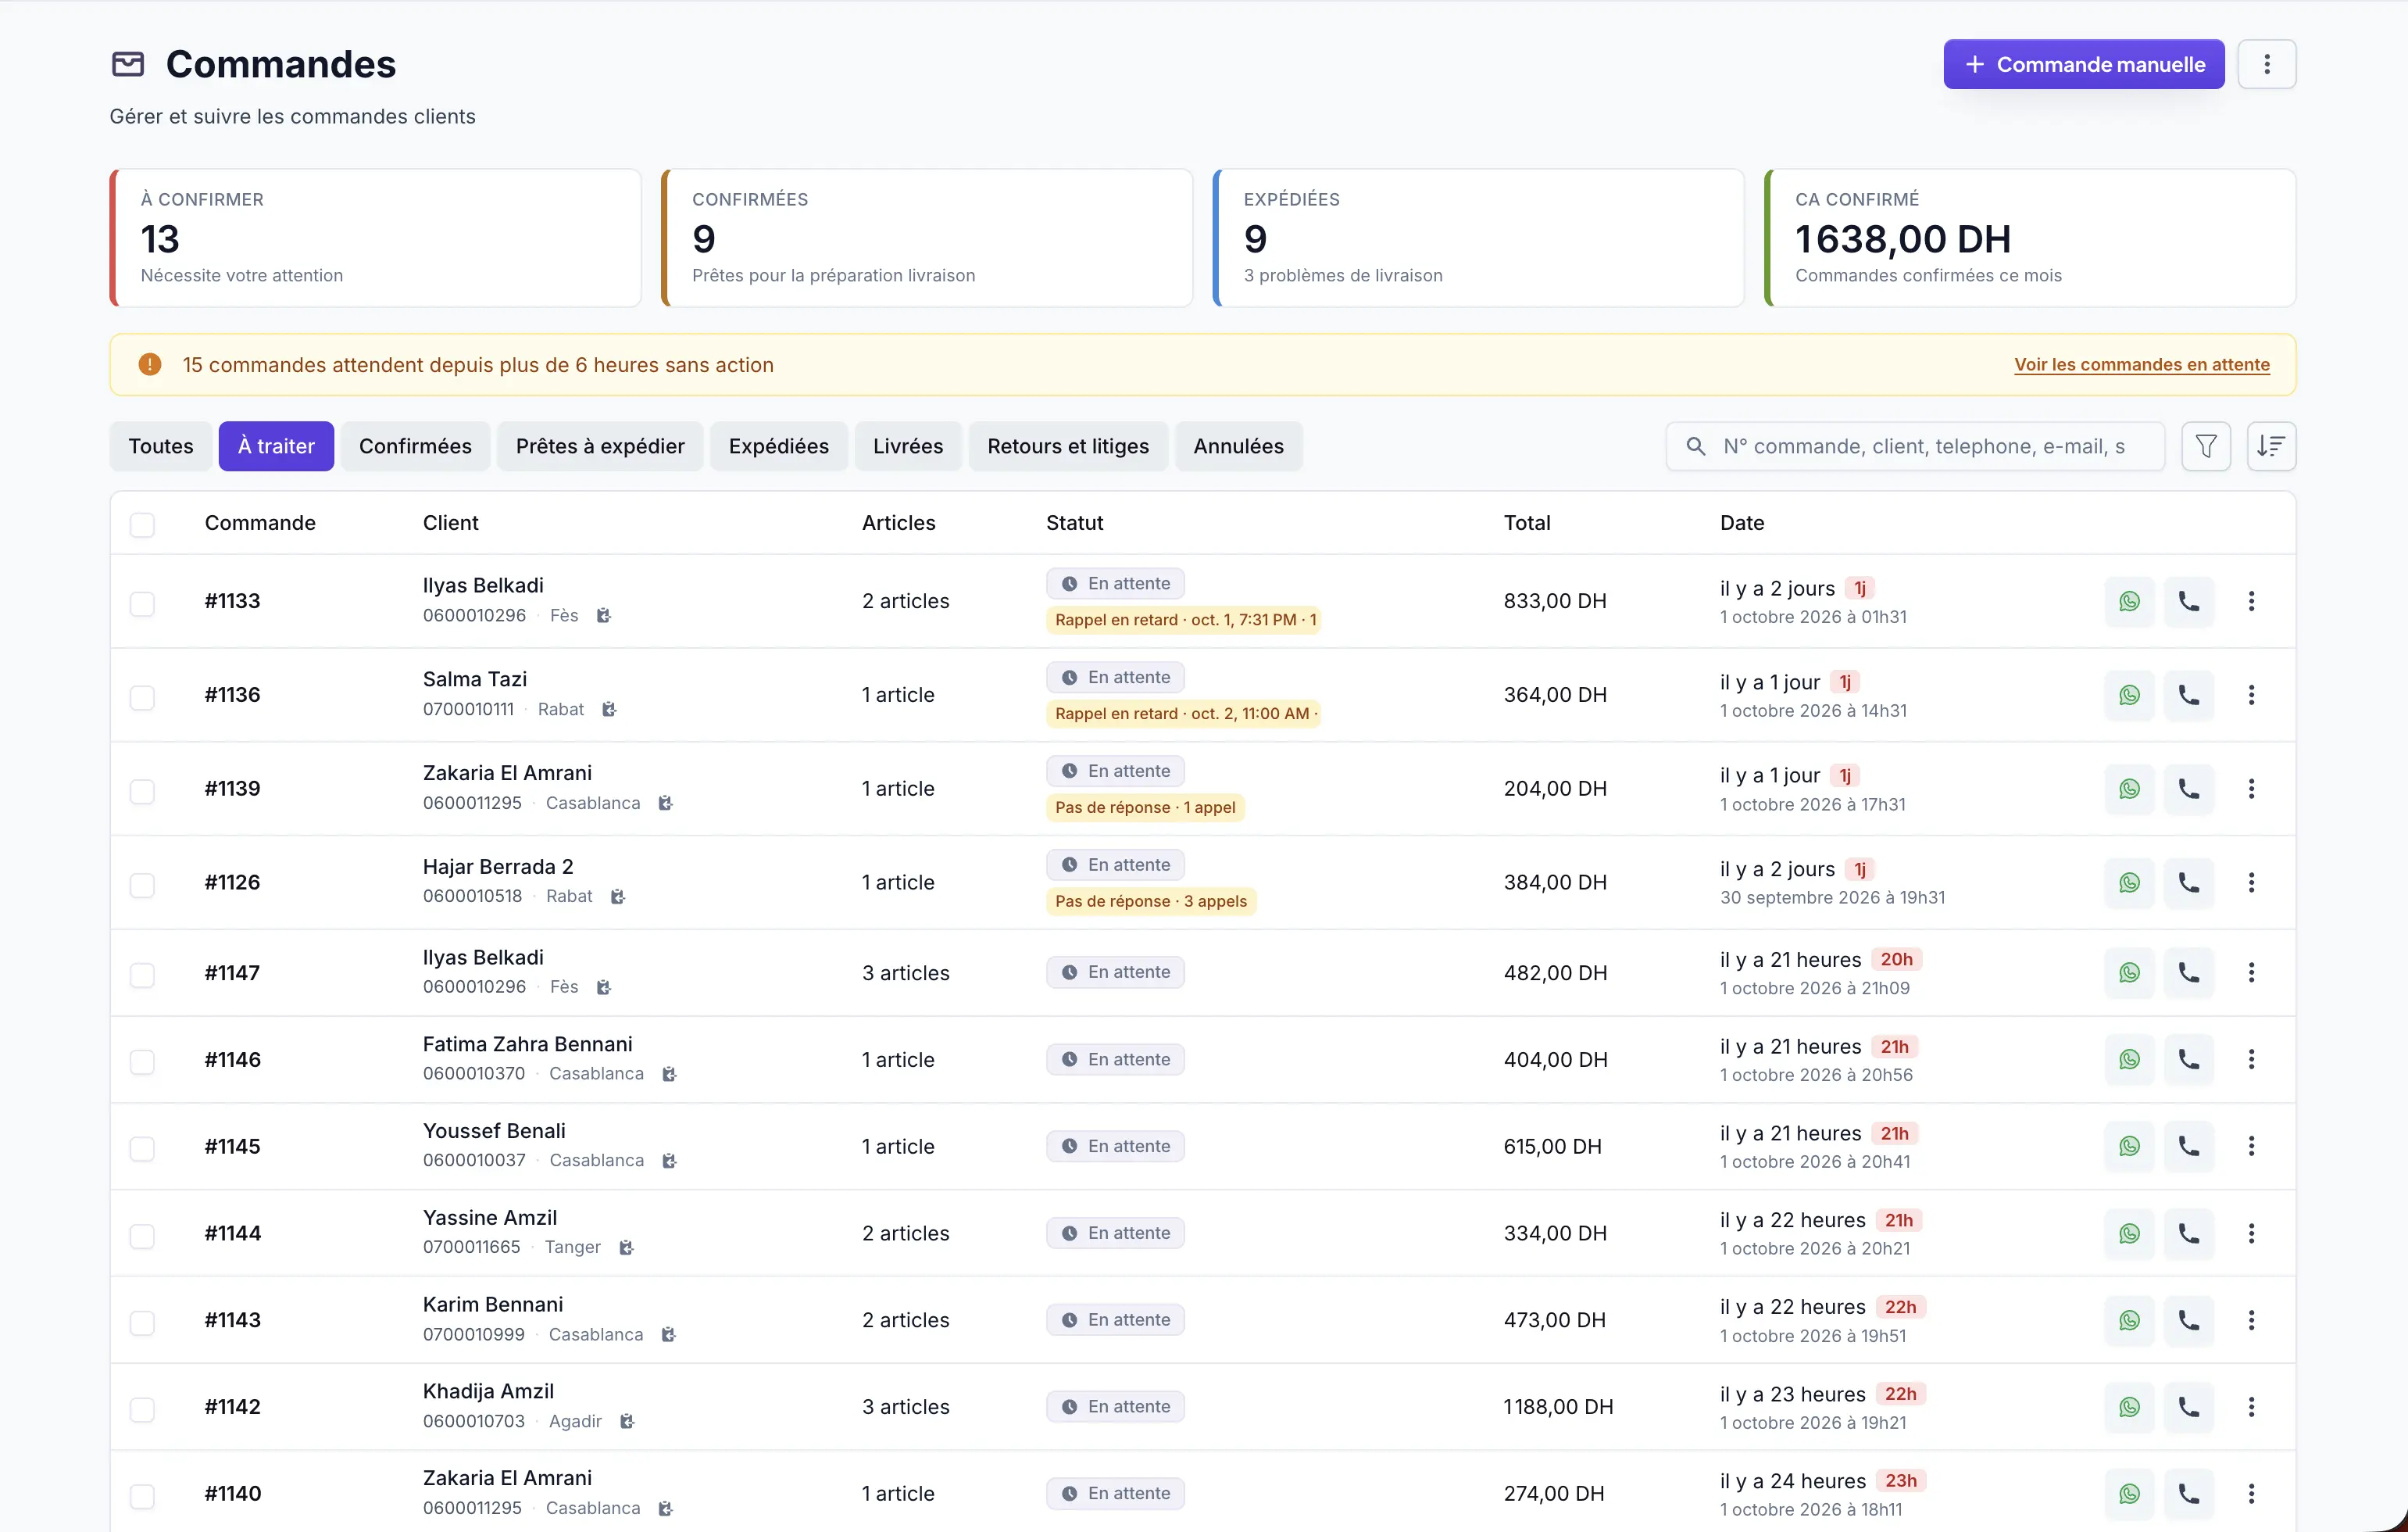
Task: Create a Commande manuelle
Action: tap(2083, 64)
